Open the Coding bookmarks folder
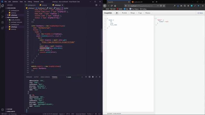Viewport: 205px width, 115px height. pyautogui.click(x=143, y=9)
